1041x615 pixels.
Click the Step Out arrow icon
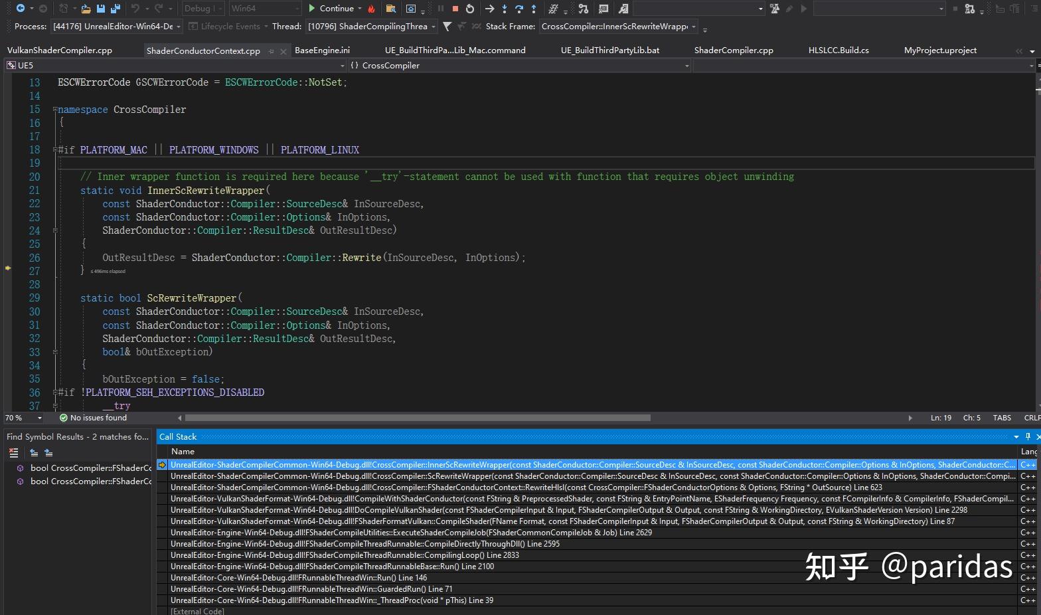pos(534,9)
